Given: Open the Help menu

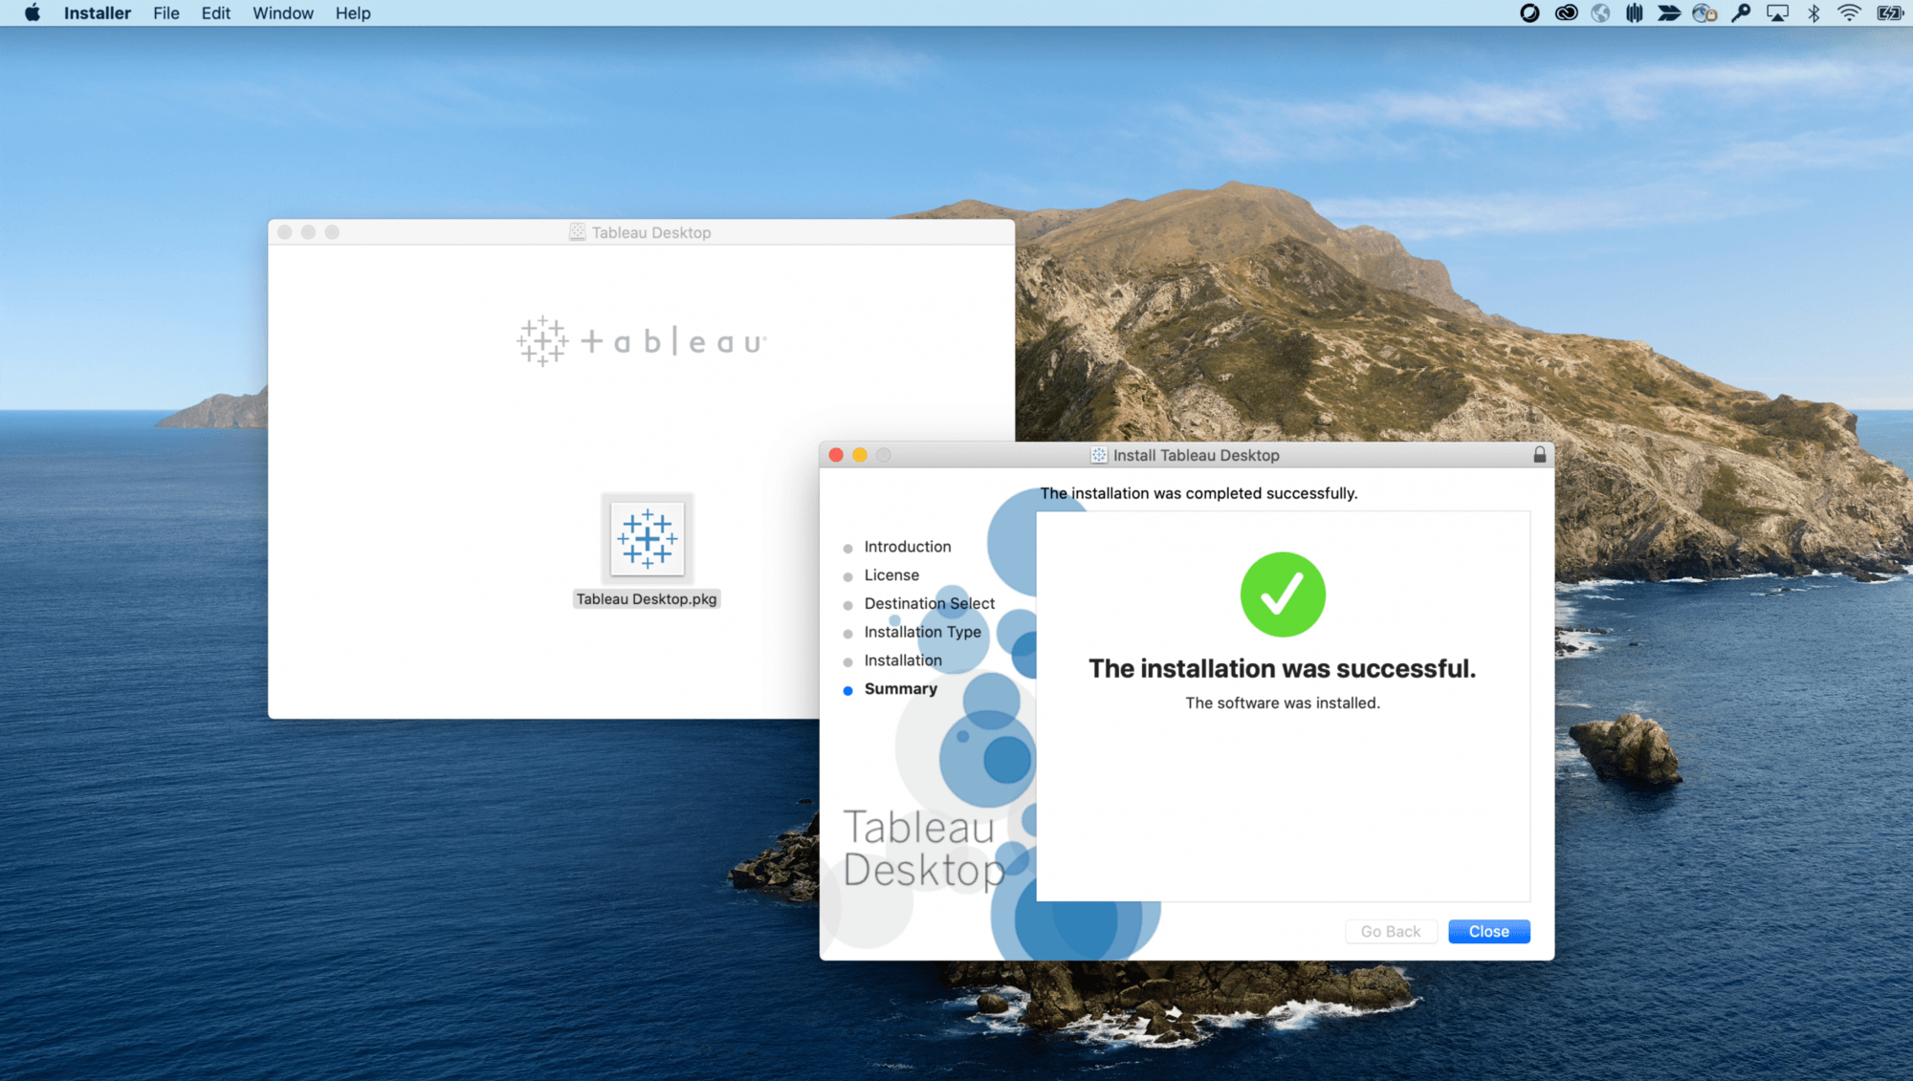Looking at the screenshot, I should (353, 12).
